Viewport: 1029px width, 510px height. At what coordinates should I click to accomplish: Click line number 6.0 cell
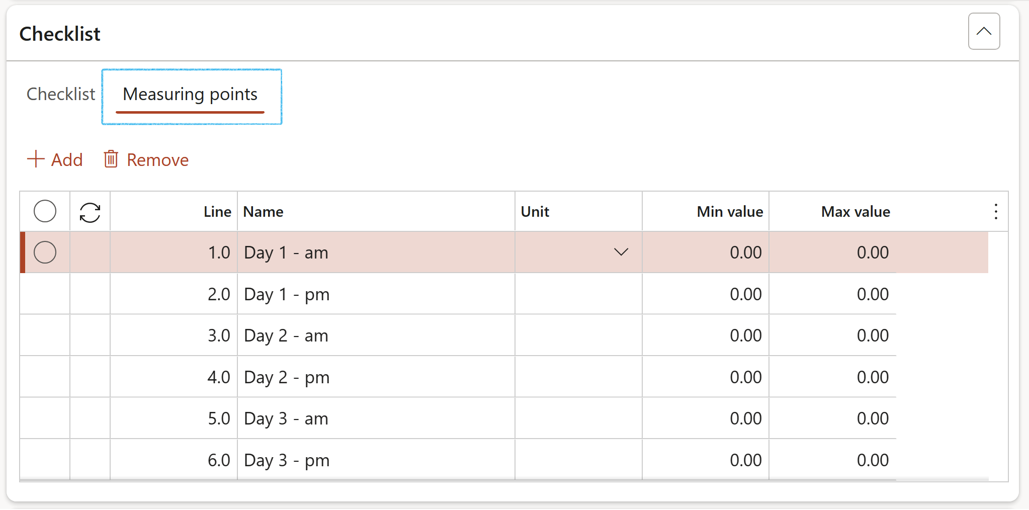click(x=174, y=460)
